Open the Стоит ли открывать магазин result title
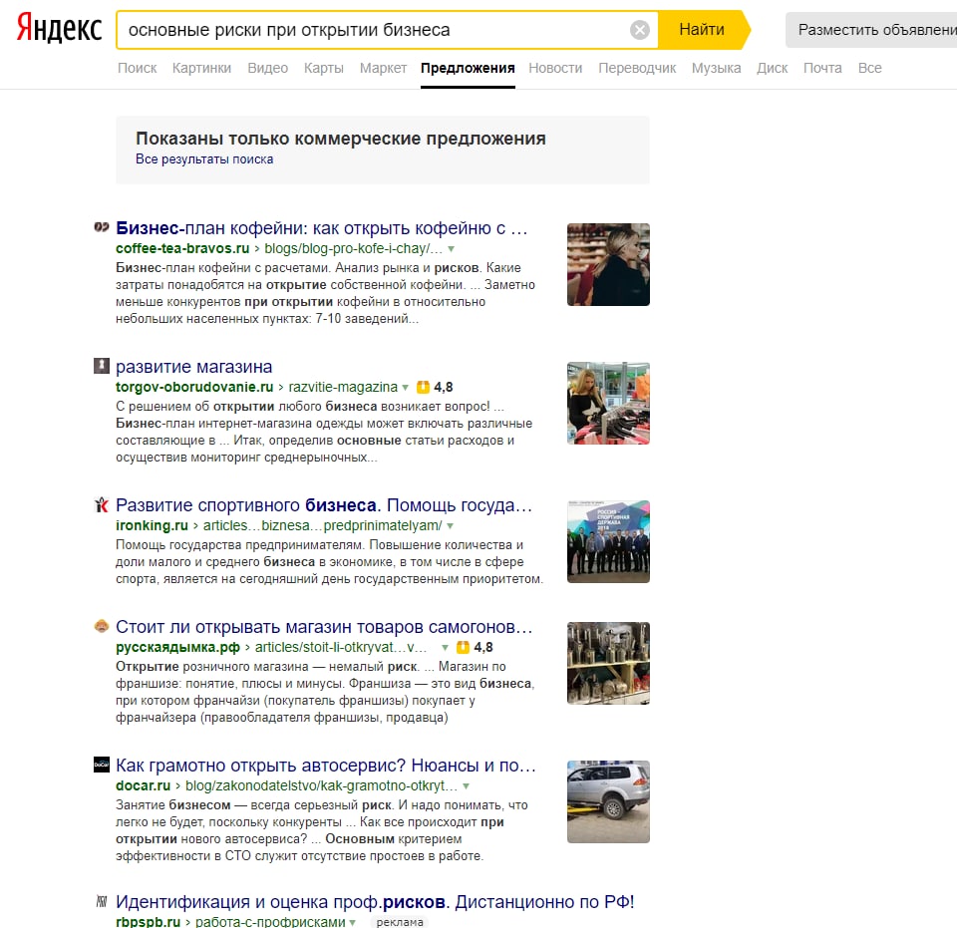 (324, 627)
